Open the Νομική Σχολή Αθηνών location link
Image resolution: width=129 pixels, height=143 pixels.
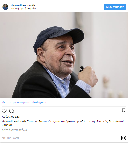tap(23, 9)
